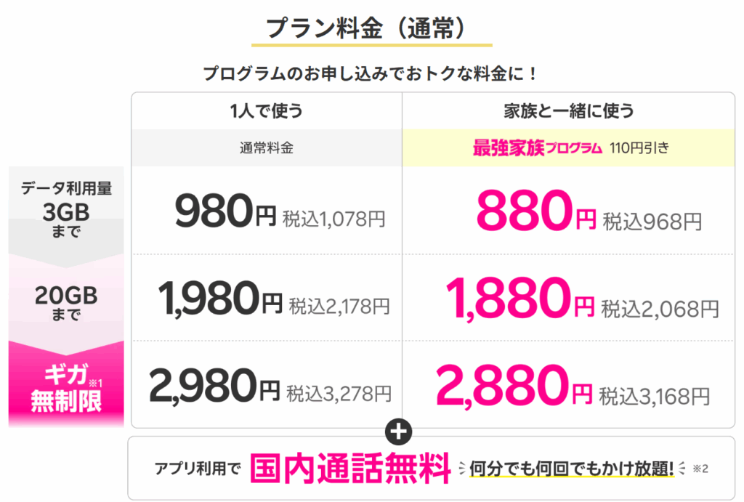
Task: Click the black plus circle icon
Action: pos(399,432)
